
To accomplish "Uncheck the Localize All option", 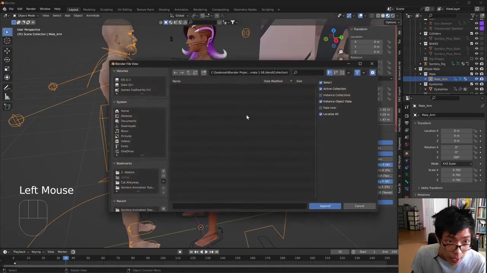I will 321,114.
